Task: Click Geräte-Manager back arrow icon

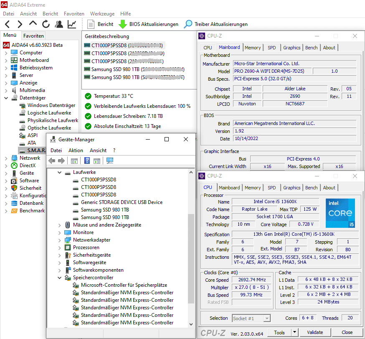Action: [x=52, y=161]
